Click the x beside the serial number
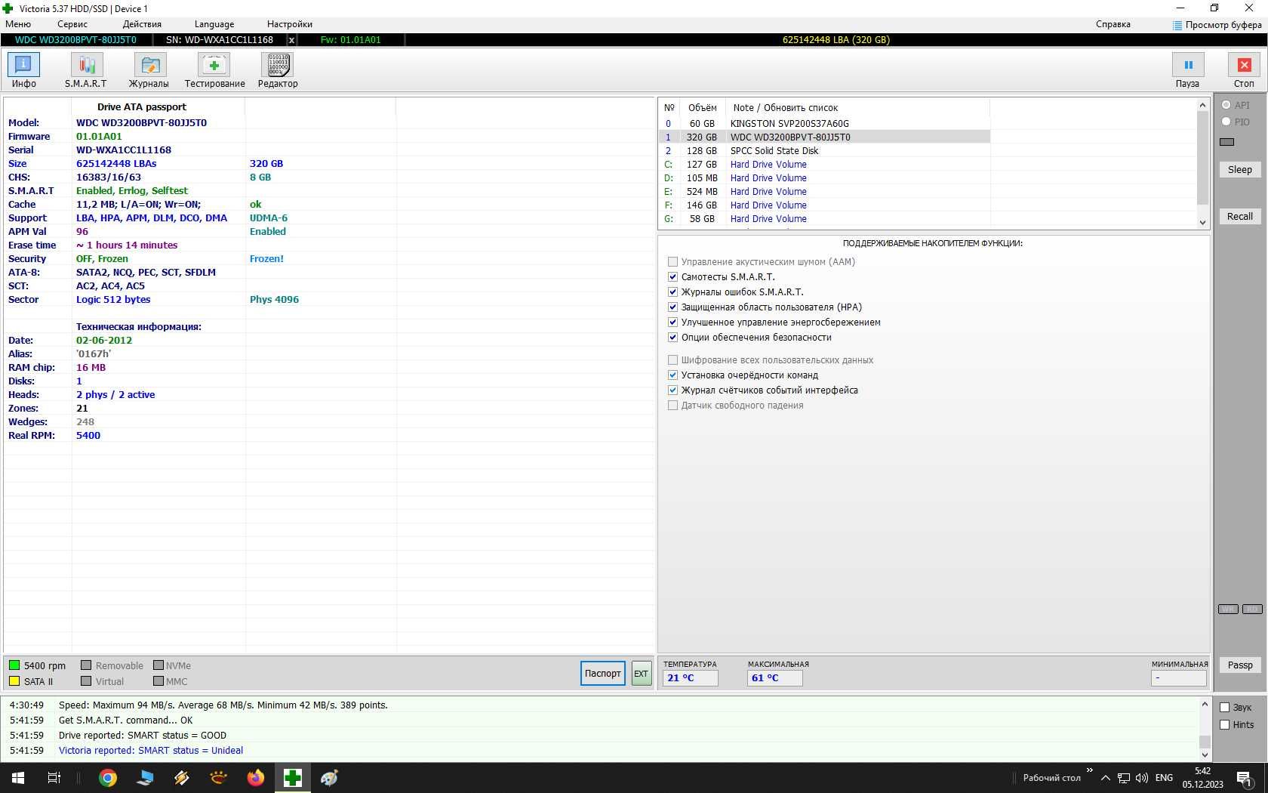The height and width of the screenshot is (793, 1268). (x=291, y=40)
